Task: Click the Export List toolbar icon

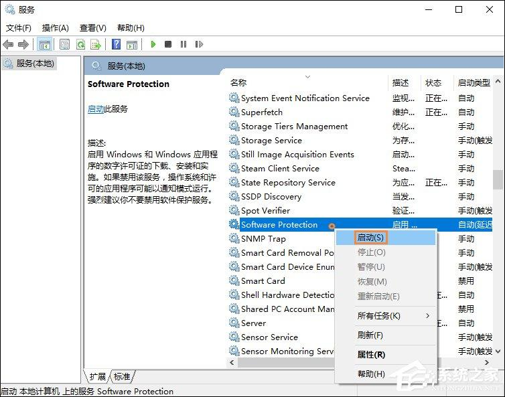Action: click(x=96, y=44)
